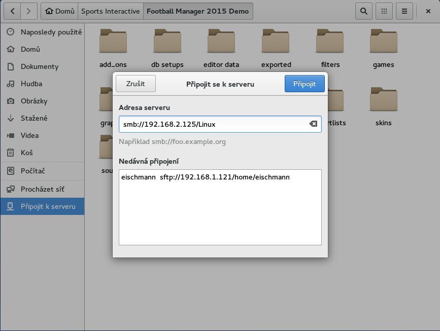
Task: Open Naposledy použité in sidebar
Action: point(51,32)
